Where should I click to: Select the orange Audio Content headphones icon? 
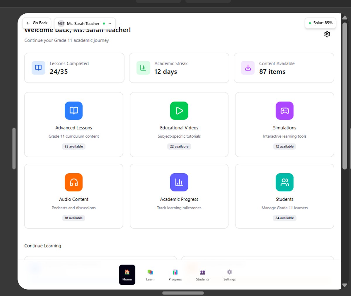click(74, 182)
